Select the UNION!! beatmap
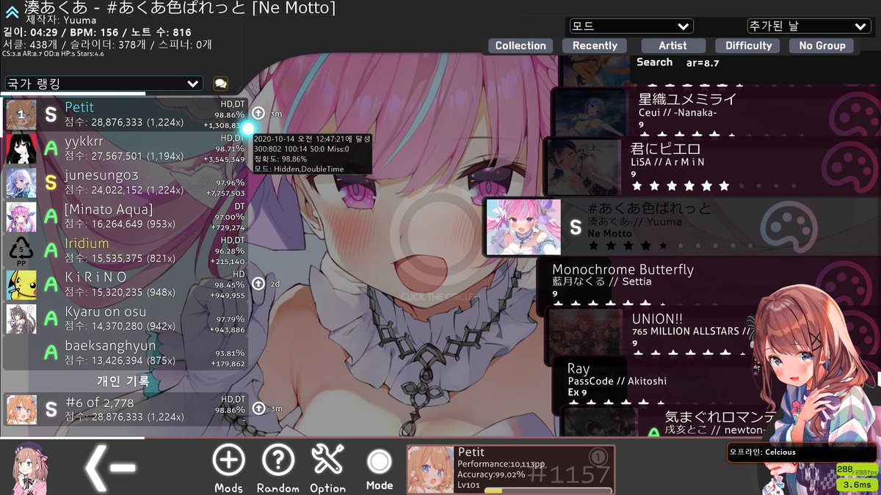This screenshot has width=881, height=495. 712,334
